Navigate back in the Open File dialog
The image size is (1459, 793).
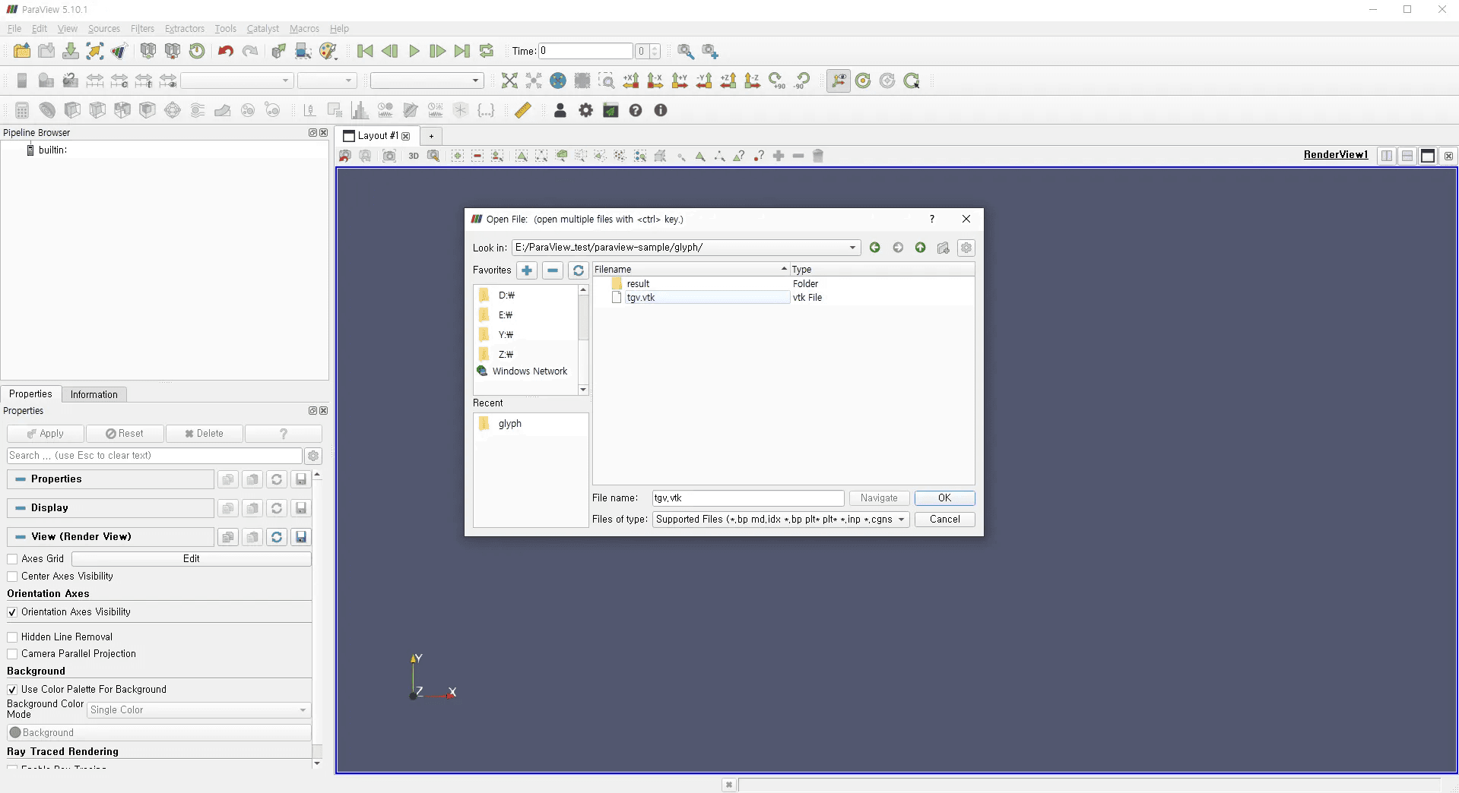pos(875,248)
